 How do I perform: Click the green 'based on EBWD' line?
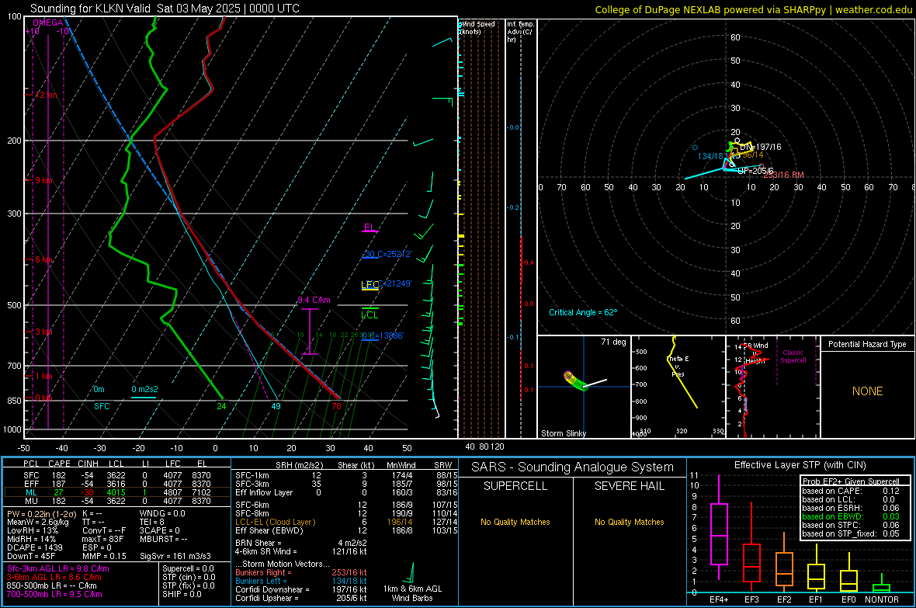[851, 517]
